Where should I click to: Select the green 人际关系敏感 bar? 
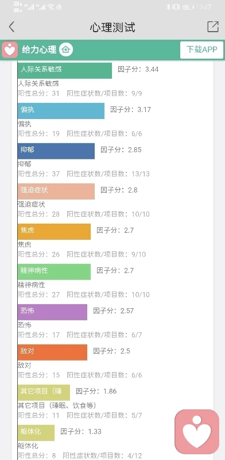pyautogui.click(x=65, y=70)
